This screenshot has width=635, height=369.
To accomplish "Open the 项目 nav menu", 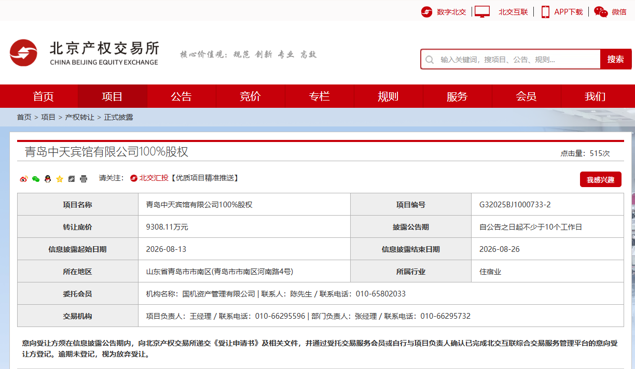I will tap(112, 96).
